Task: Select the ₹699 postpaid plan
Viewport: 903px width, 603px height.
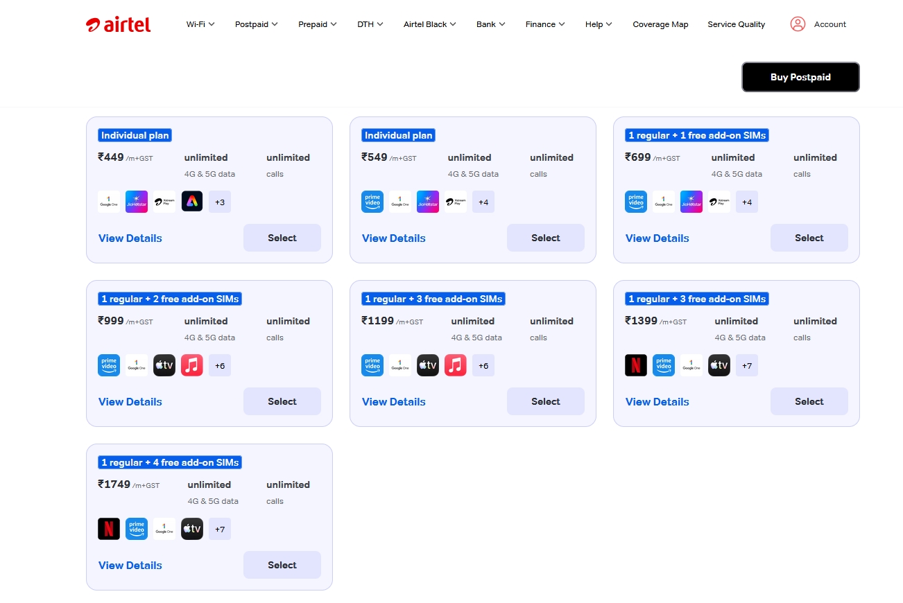Action: click(x=809, y=238)
